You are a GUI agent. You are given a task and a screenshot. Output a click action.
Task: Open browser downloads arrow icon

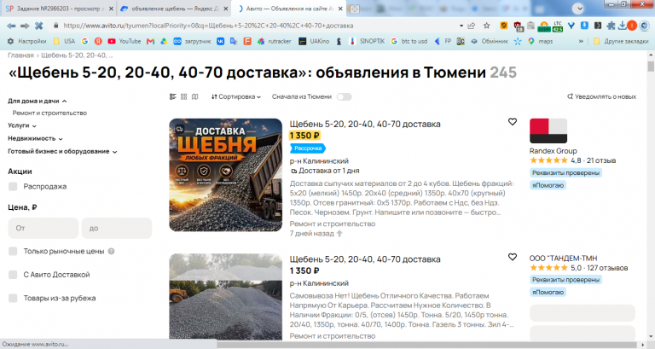pyautogui.click(x=622, y=26)
